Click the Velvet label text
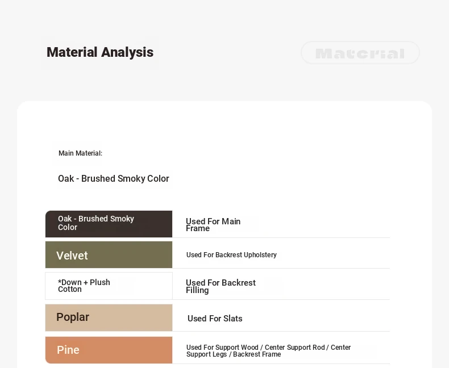 click(x=72, y=256)
